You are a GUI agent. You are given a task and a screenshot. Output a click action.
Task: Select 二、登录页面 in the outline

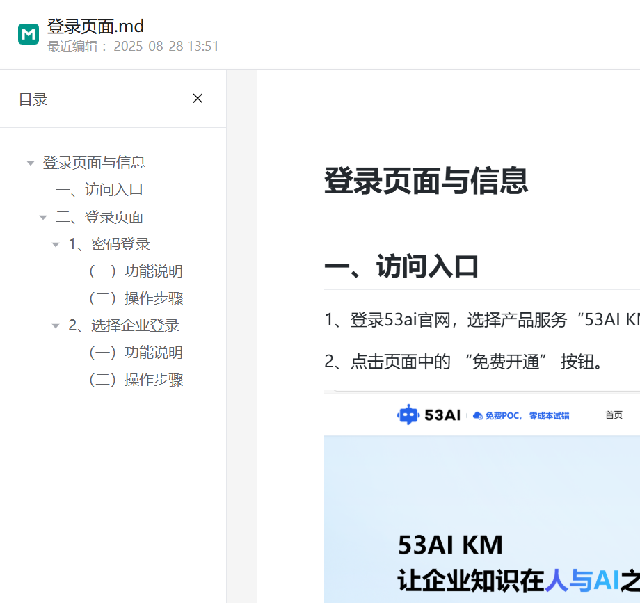[99, 217]
